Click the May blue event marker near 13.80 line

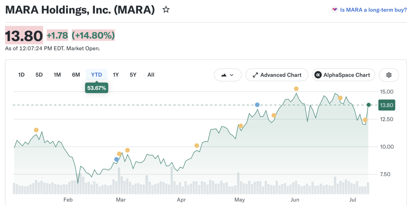pos(257,105)
